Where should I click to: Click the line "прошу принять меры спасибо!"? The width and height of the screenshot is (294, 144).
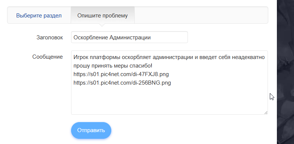tap(113, 66)
